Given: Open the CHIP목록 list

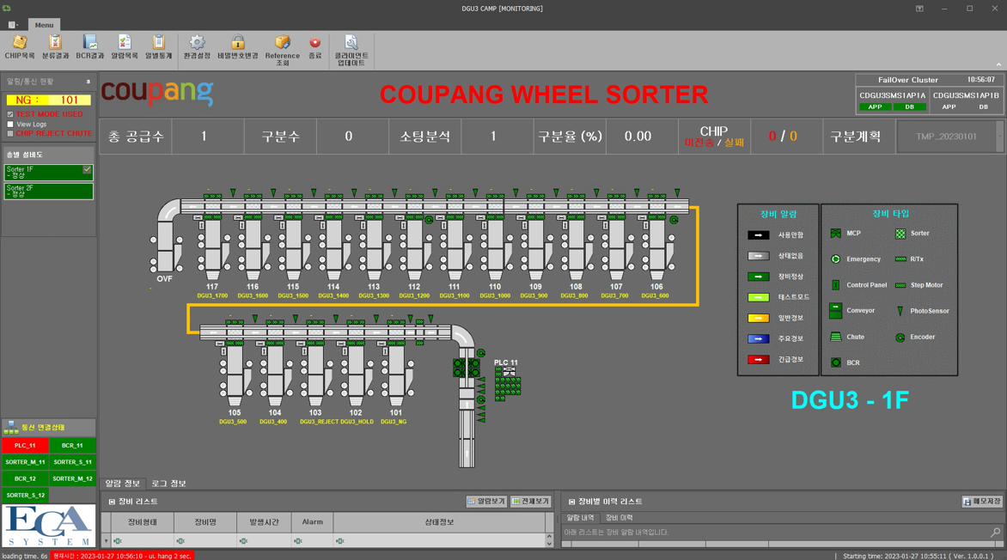Looking at the screenshot, I should point(20,48).
